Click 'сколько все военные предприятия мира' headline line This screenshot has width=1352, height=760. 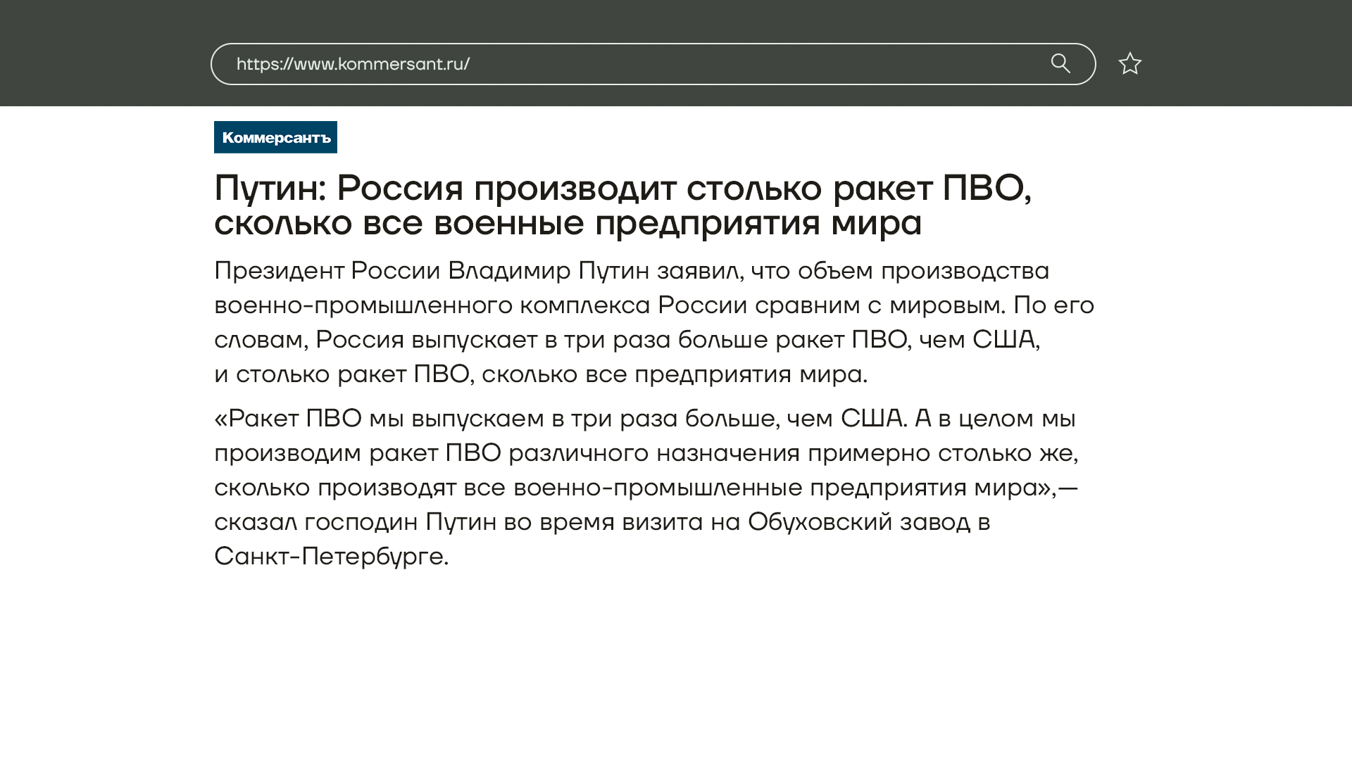pyautogui.click(x=568, y=223)
